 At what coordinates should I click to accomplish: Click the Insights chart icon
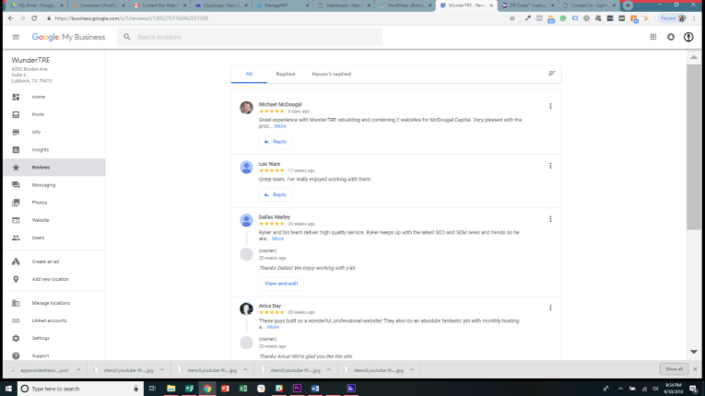[x=16, y=150]
